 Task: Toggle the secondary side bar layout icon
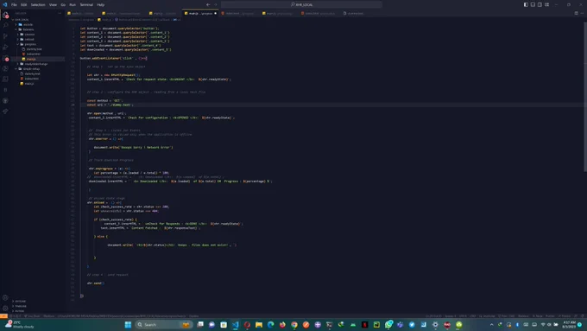540,4
